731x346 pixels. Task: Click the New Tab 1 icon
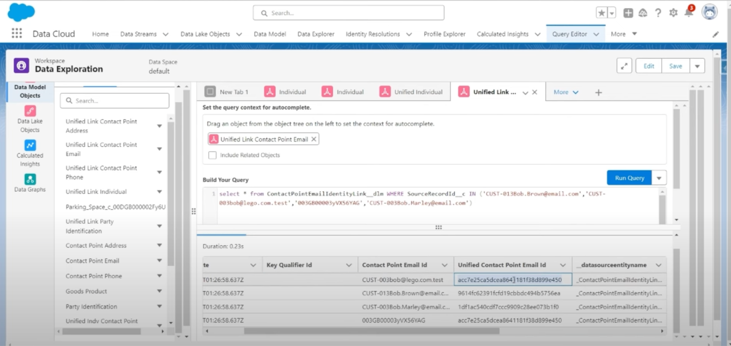210,92
